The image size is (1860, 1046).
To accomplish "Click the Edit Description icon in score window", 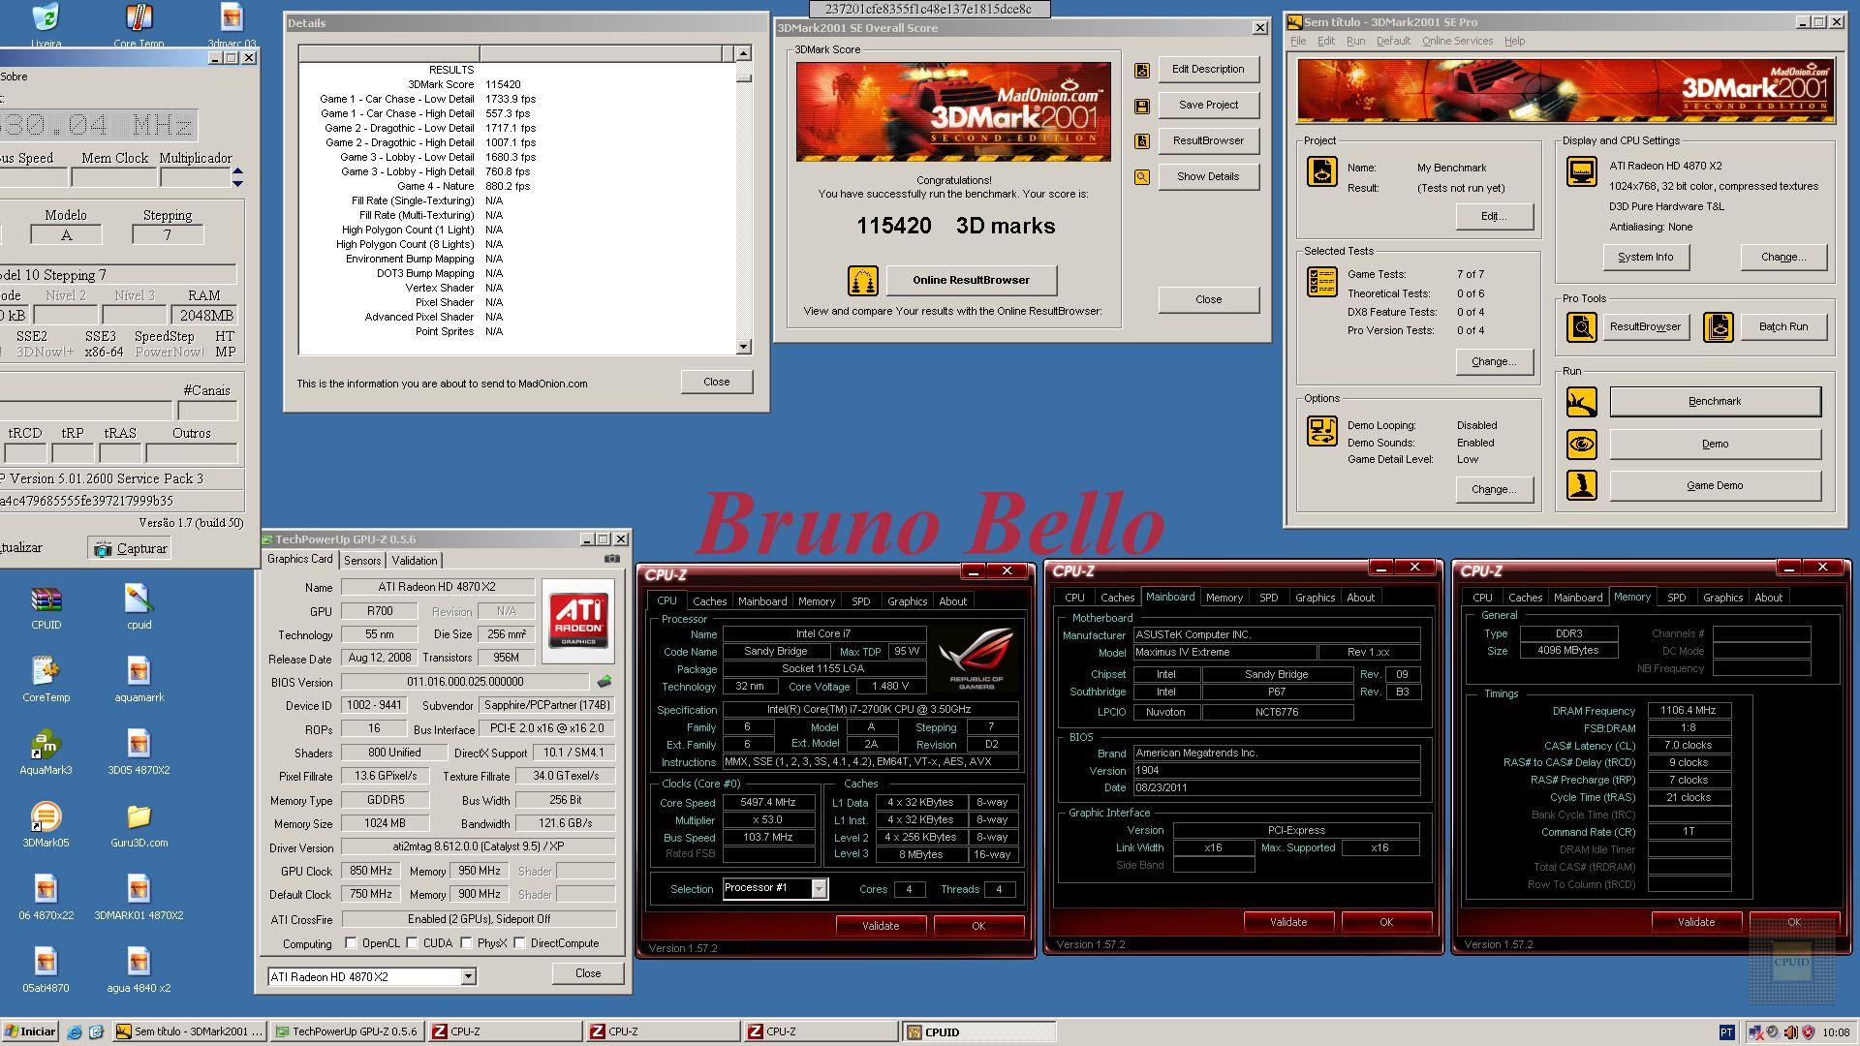I will coord(1142,70).
